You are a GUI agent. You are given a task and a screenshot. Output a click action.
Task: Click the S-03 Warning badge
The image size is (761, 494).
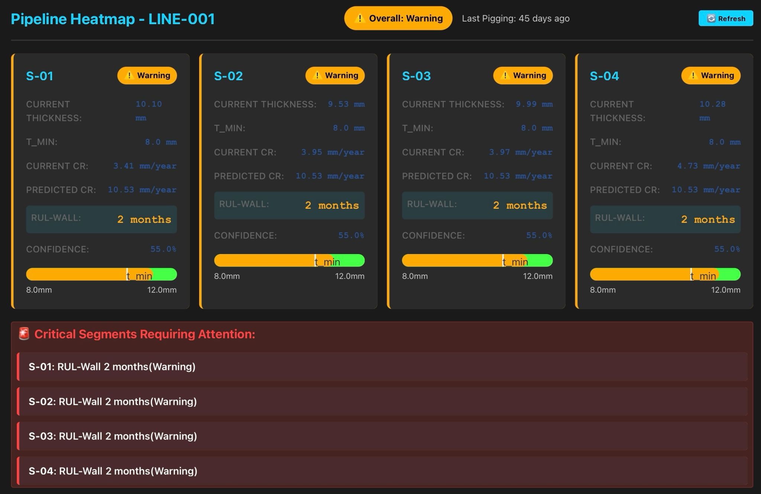(522, 75)
